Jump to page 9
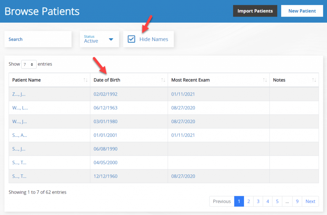 tap(297, 202)
